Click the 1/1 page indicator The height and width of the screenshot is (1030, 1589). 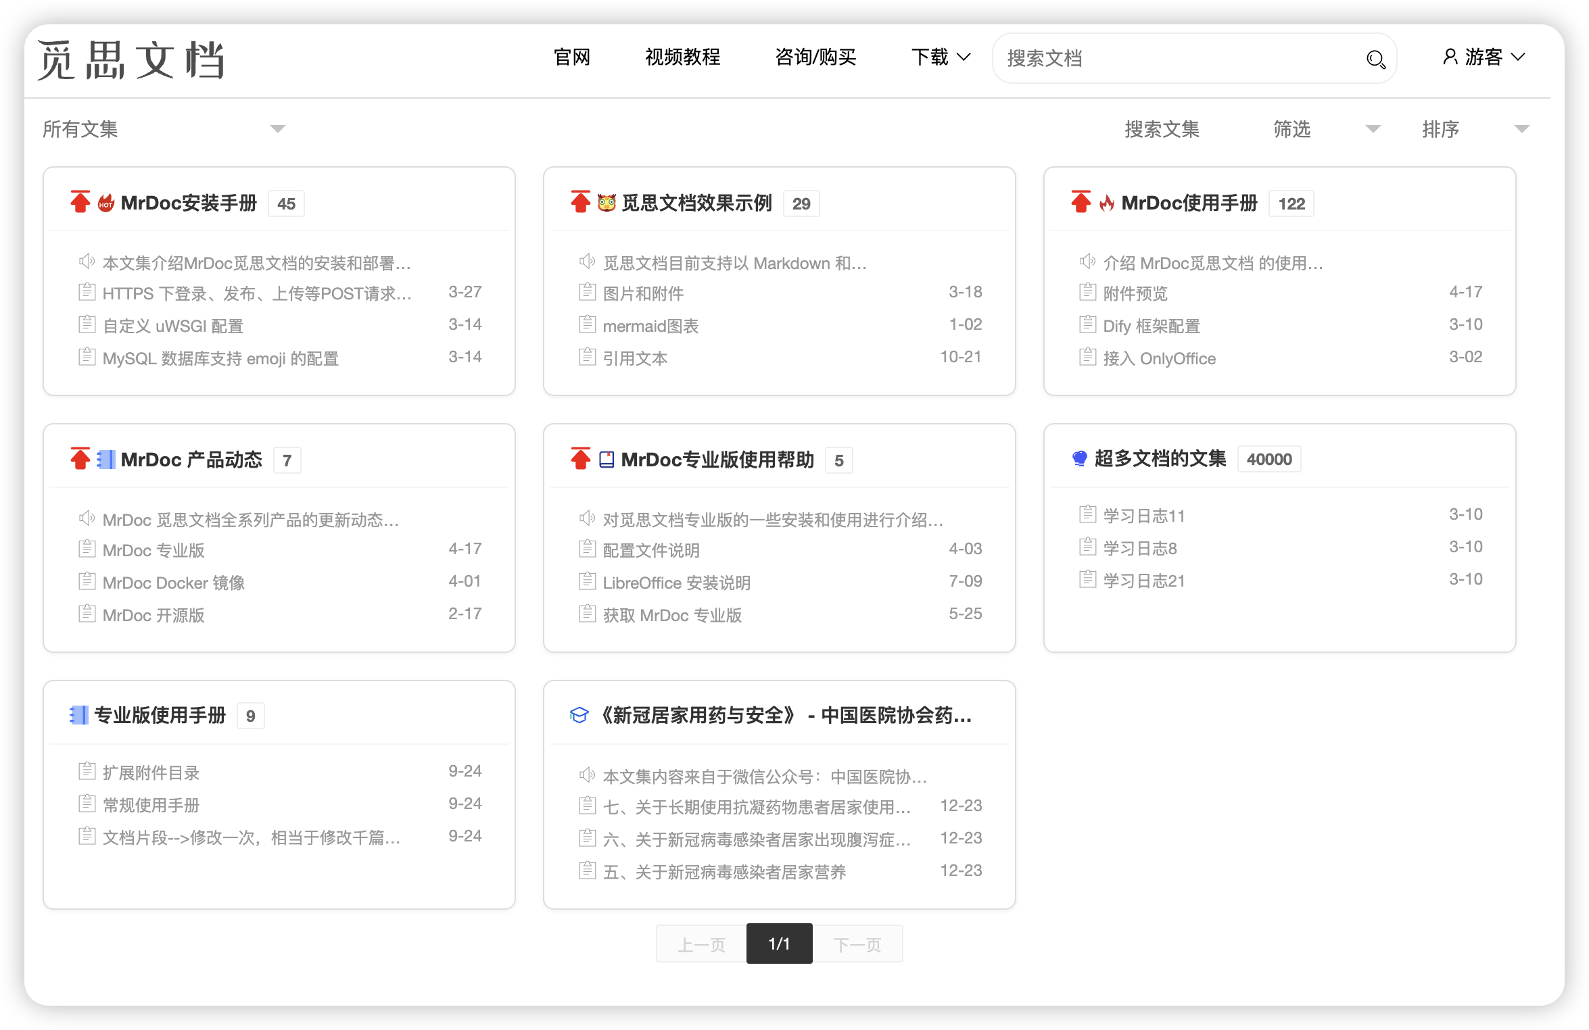(x=780, y=943)
